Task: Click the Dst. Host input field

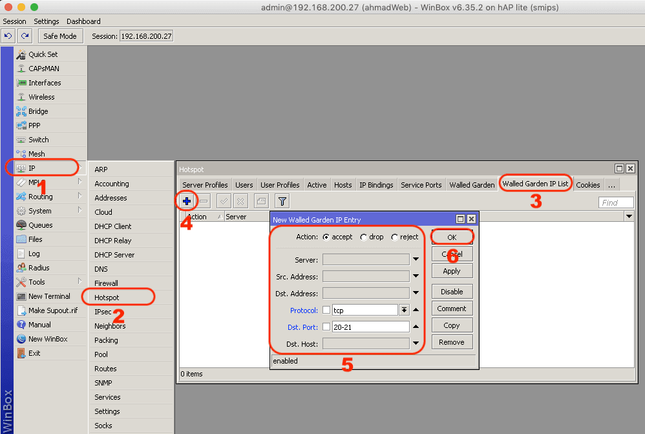Action: 366,343
